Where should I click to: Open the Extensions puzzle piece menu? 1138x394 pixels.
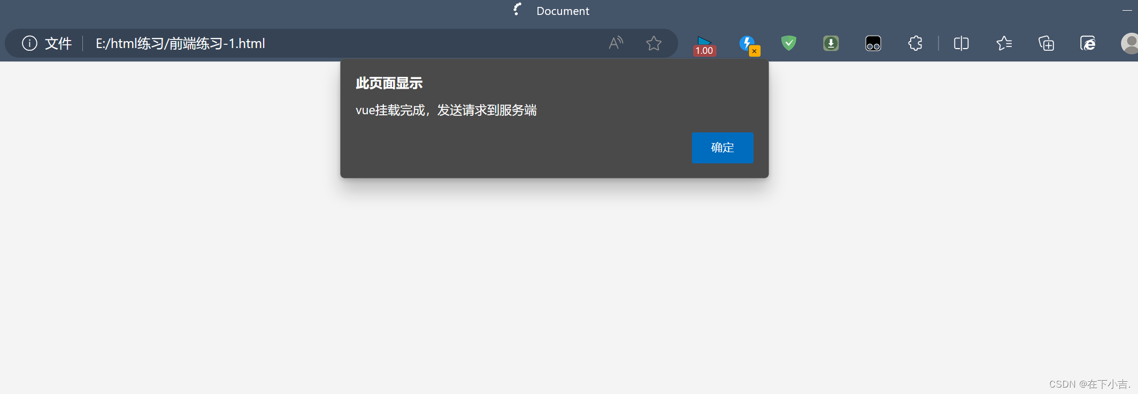coord(916,43)
